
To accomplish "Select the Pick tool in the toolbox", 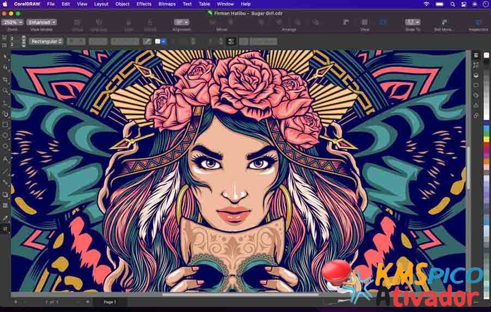I will tap(5, 57).
